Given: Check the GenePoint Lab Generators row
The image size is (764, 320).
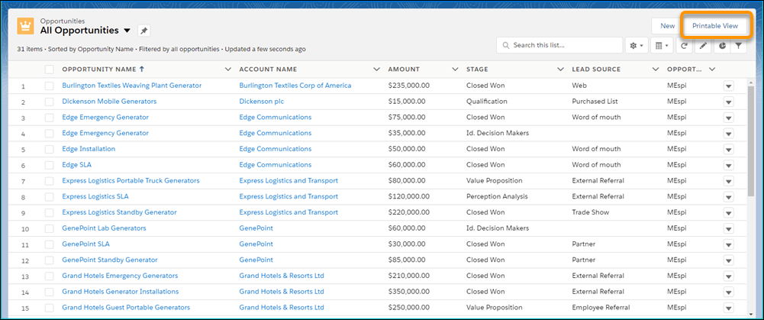Looking at the screenshot, I should click(x=49, y=229).
